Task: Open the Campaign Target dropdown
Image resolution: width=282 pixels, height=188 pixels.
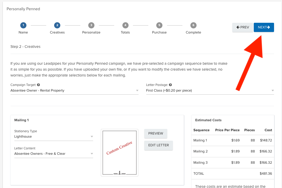Action: 74,91
